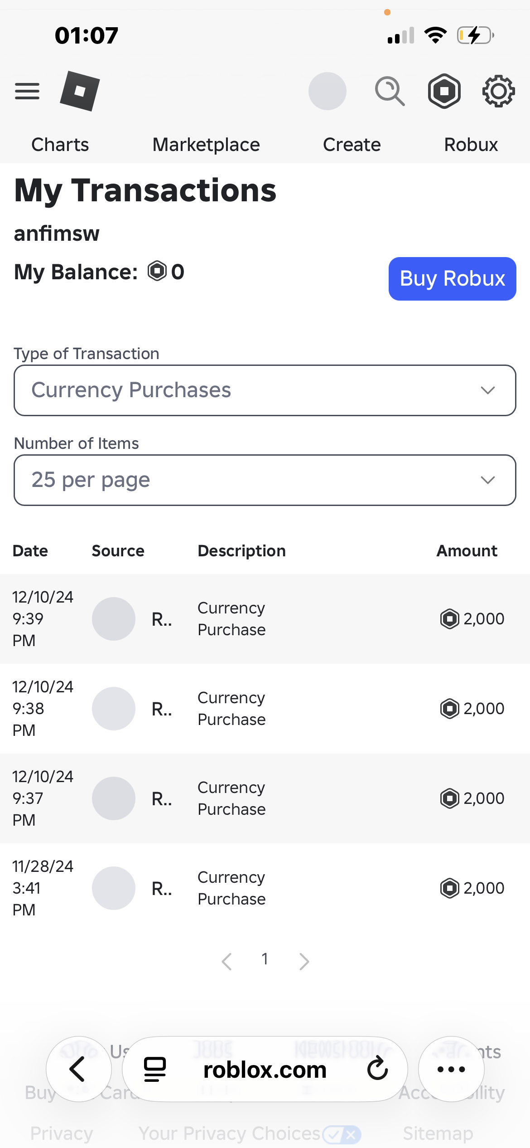Reload the page with the refresh icon
The height and width of the screenshot is (1148, 530).
[x=377, y=1069]
